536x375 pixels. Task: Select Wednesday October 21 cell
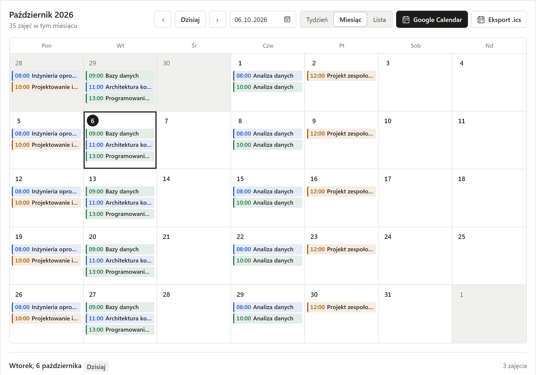click(x=194, y=256)
